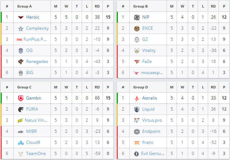Click the P column header in Group B
The image size is (230, 160).
pyautogui.click(x=224, y=6)
